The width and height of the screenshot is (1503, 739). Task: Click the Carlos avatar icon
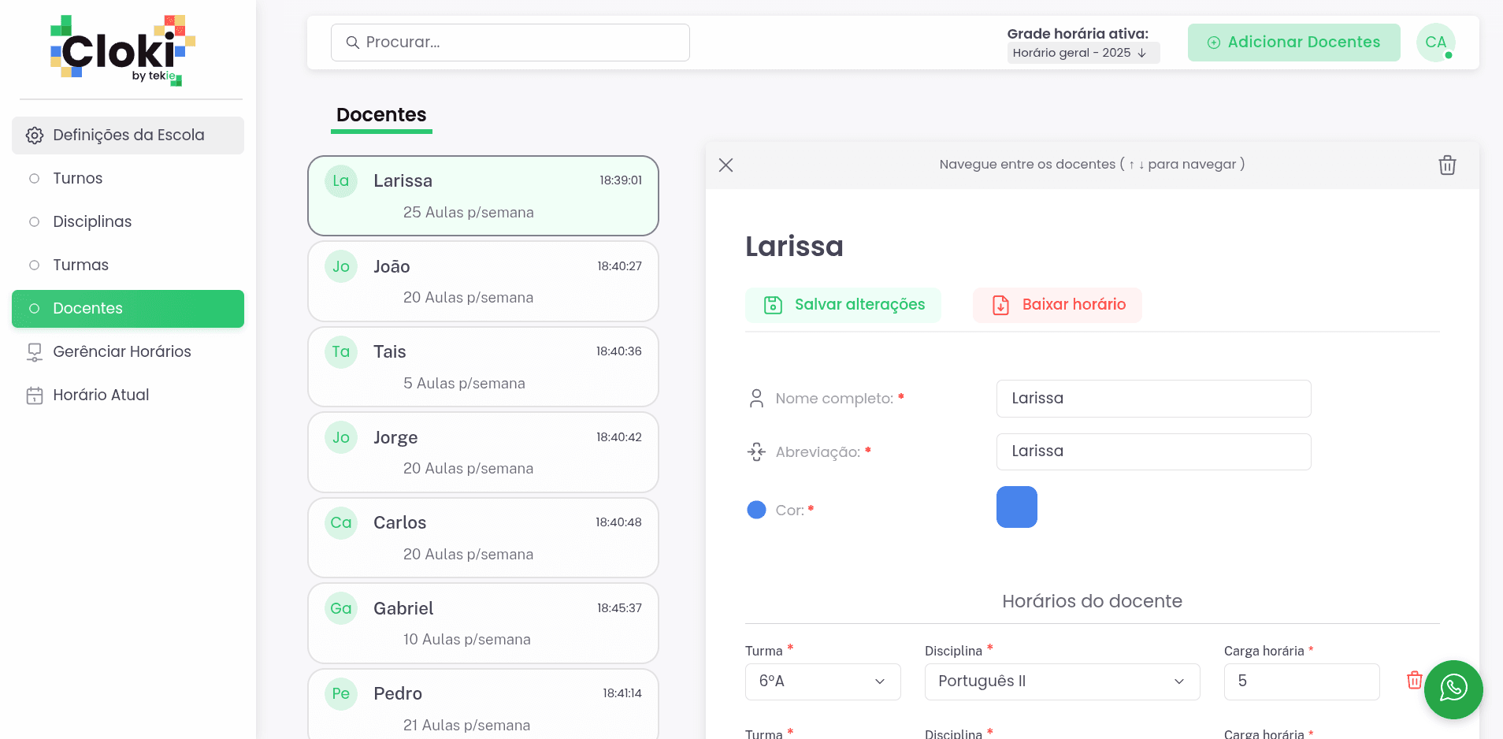[341, 523]
